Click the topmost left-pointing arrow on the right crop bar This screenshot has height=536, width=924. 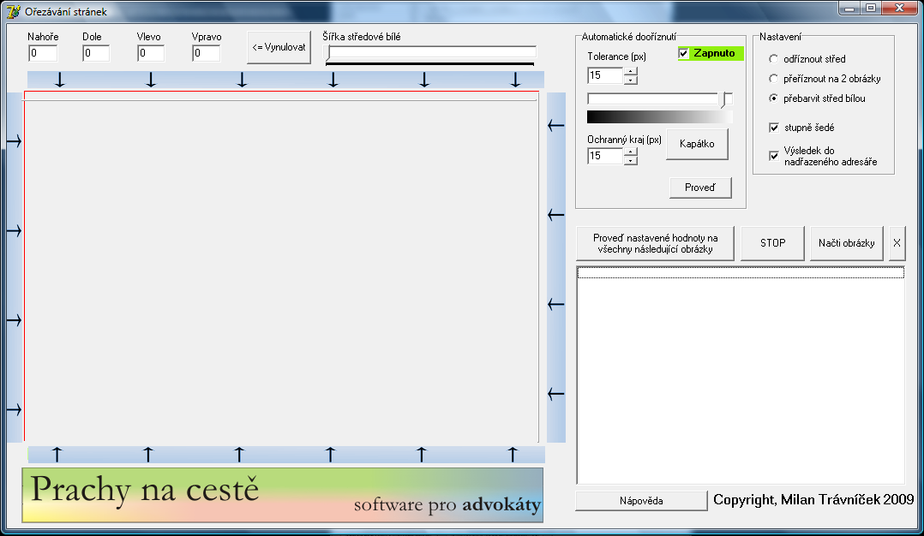point(555,125)
